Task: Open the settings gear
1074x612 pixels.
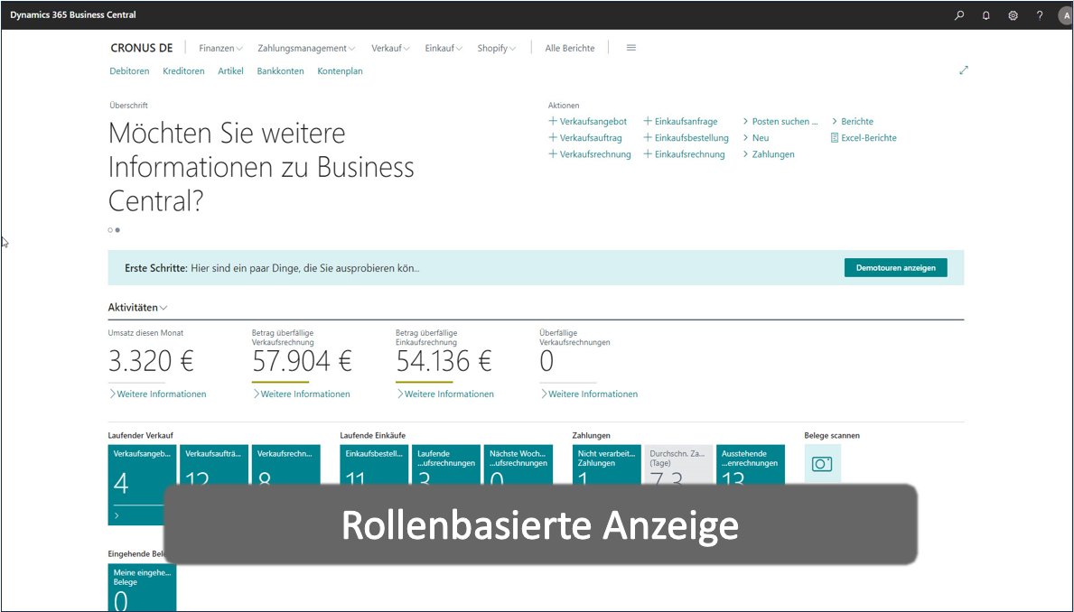Action: [1013, 15]
